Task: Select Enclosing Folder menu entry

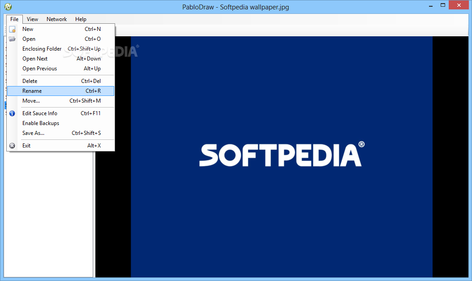Action: point(60,49)
